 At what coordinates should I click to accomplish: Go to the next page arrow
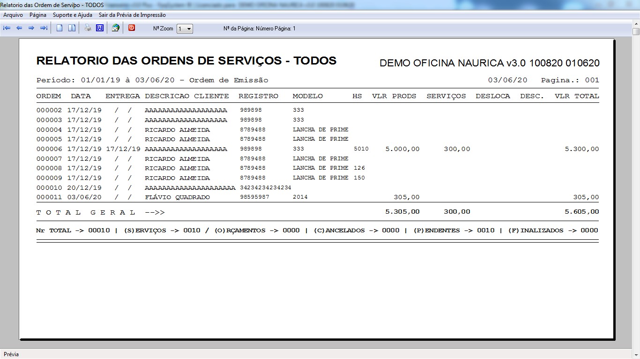click(x=31, y=28)
